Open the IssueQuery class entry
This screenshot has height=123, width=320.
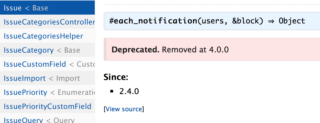coord(23,120)
